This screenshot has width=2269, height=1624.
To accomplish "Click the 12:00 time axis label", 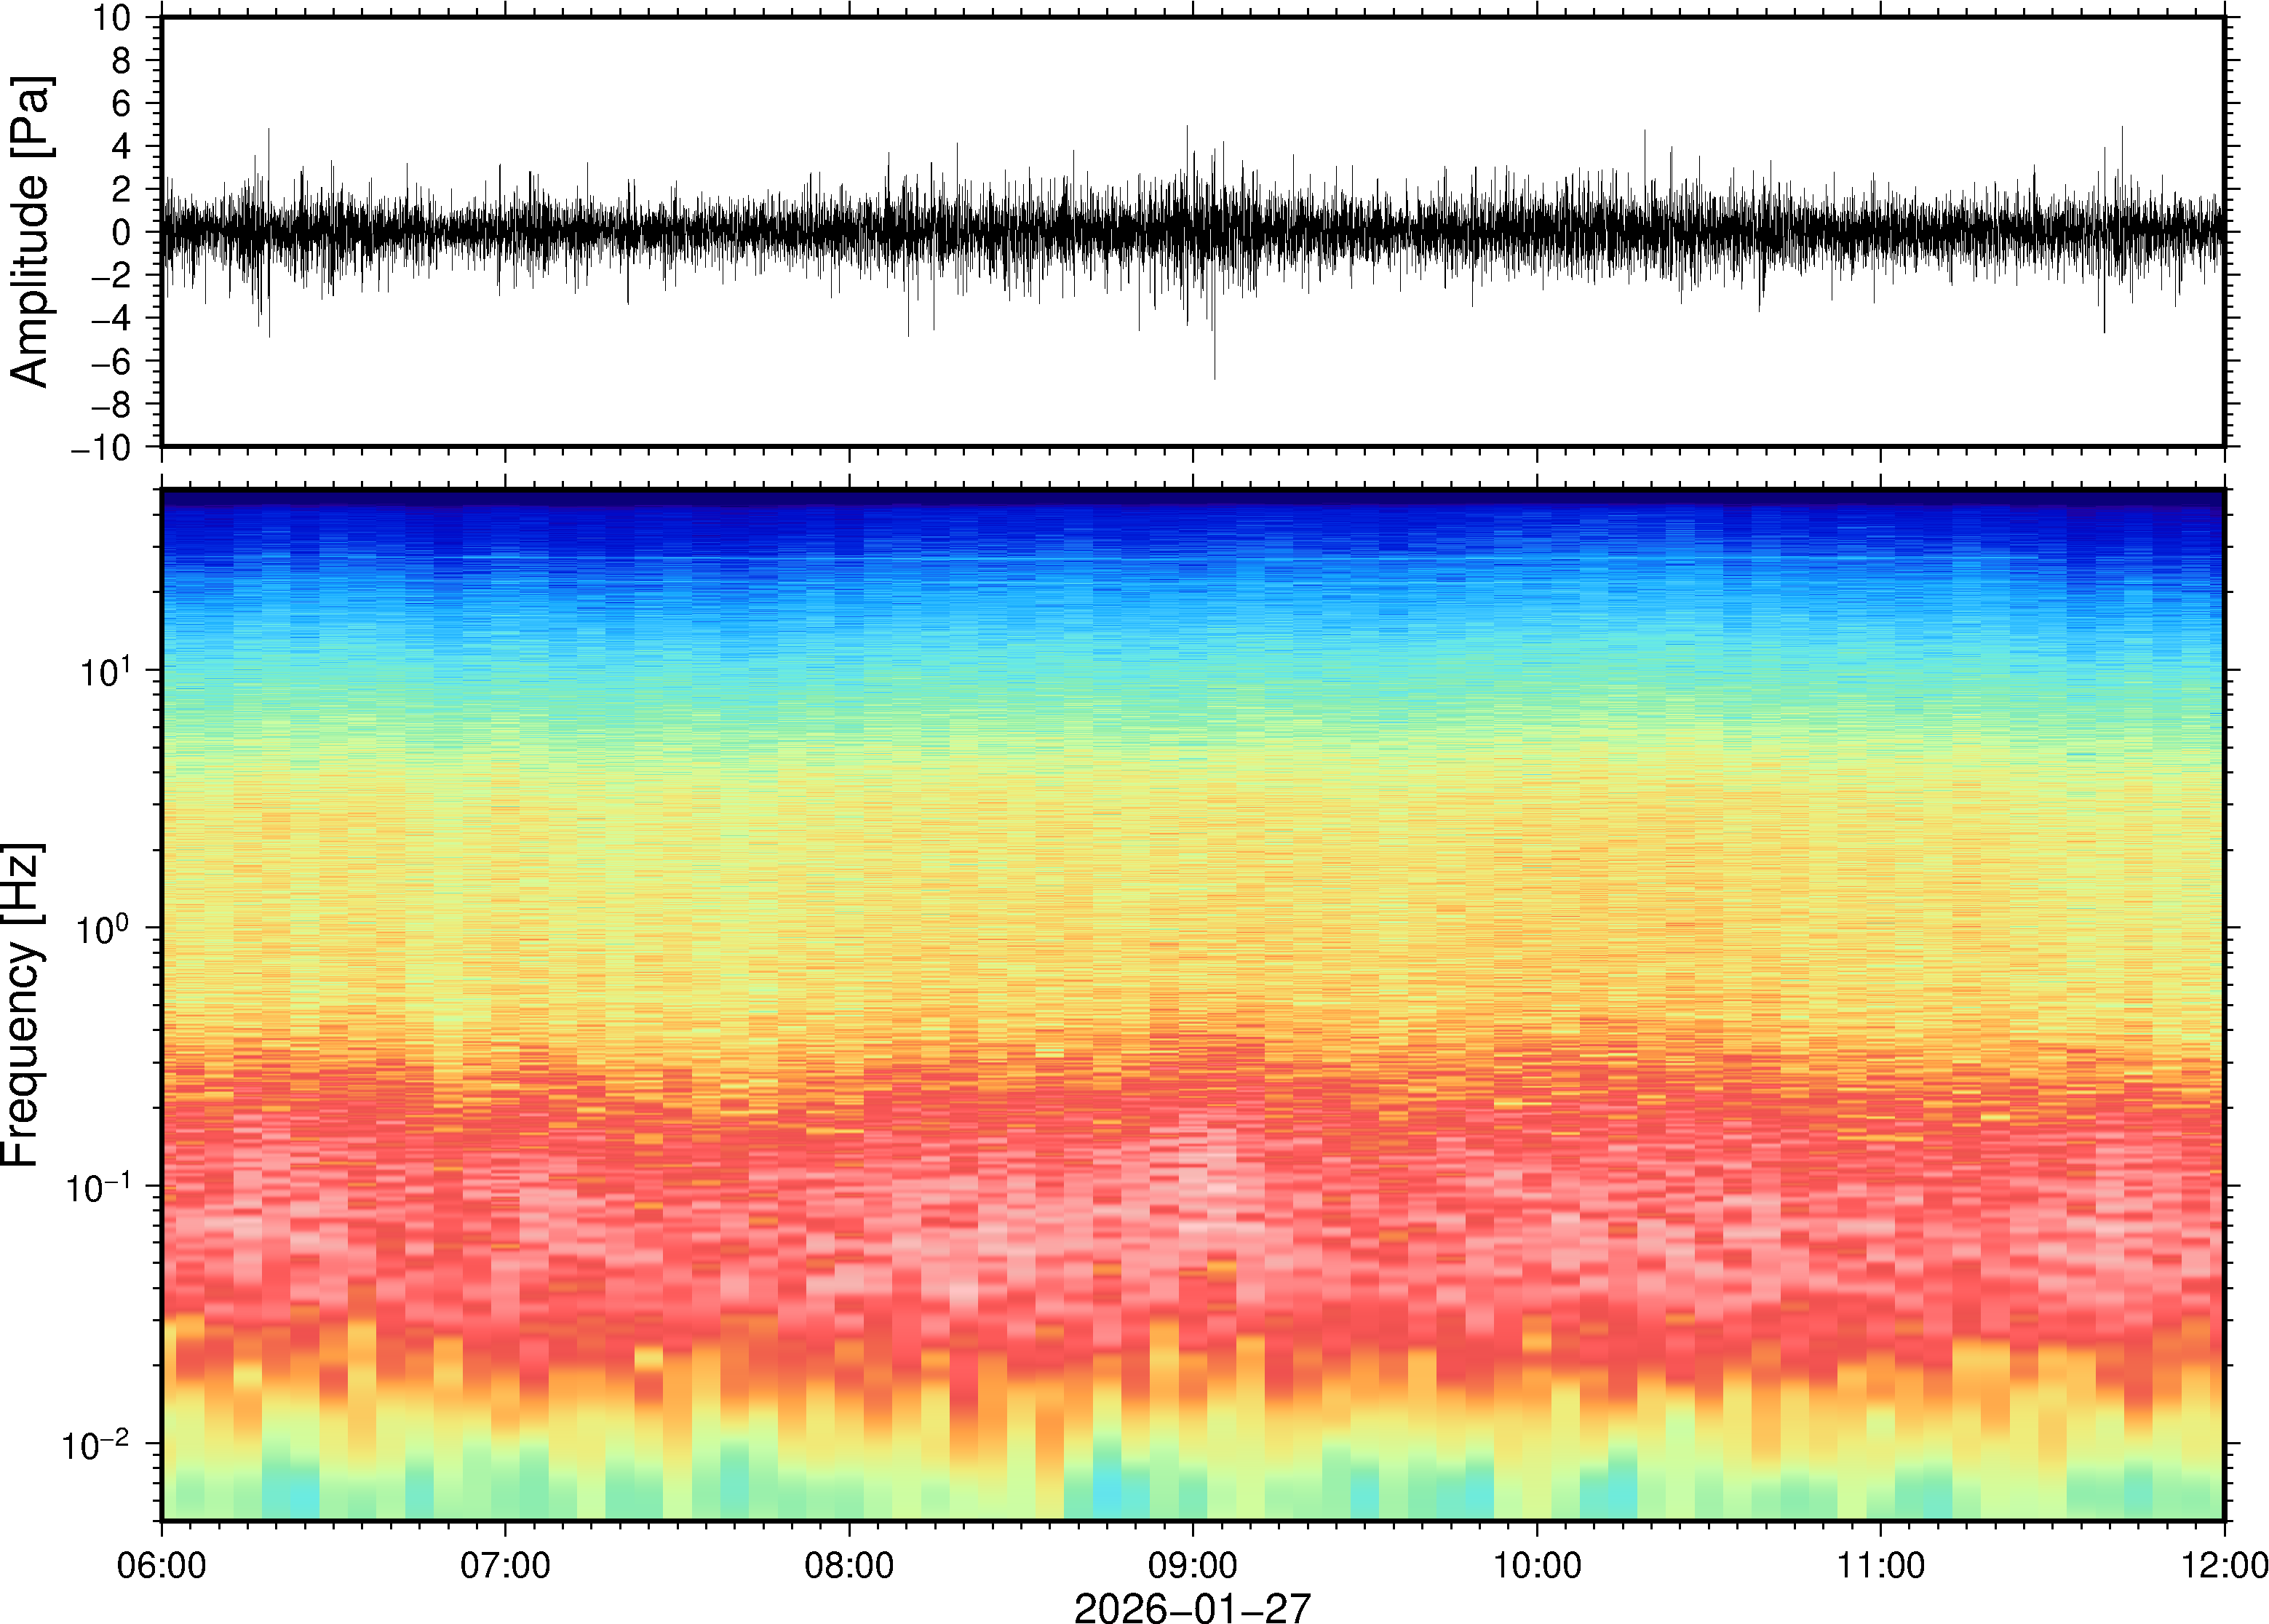I will (x=2223, y=1565).
